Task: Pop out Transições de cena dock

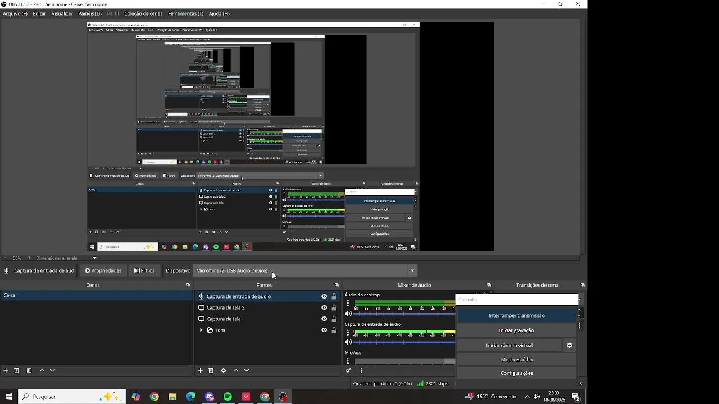Action: pos(583,285)
